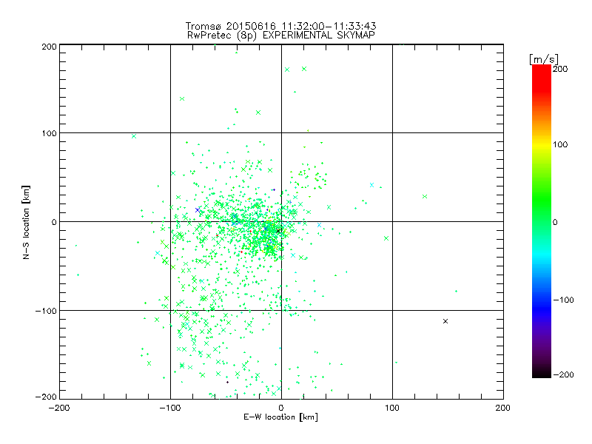Click the subtitle 'RwPretec (8p) EXPERIMENTAL SKYMAP'
Screen dimensions: 592x444
[281, 36]
